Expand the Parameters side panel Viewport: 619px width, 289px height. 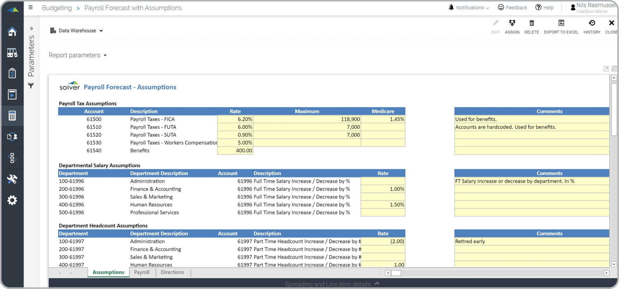pos(31,29)
